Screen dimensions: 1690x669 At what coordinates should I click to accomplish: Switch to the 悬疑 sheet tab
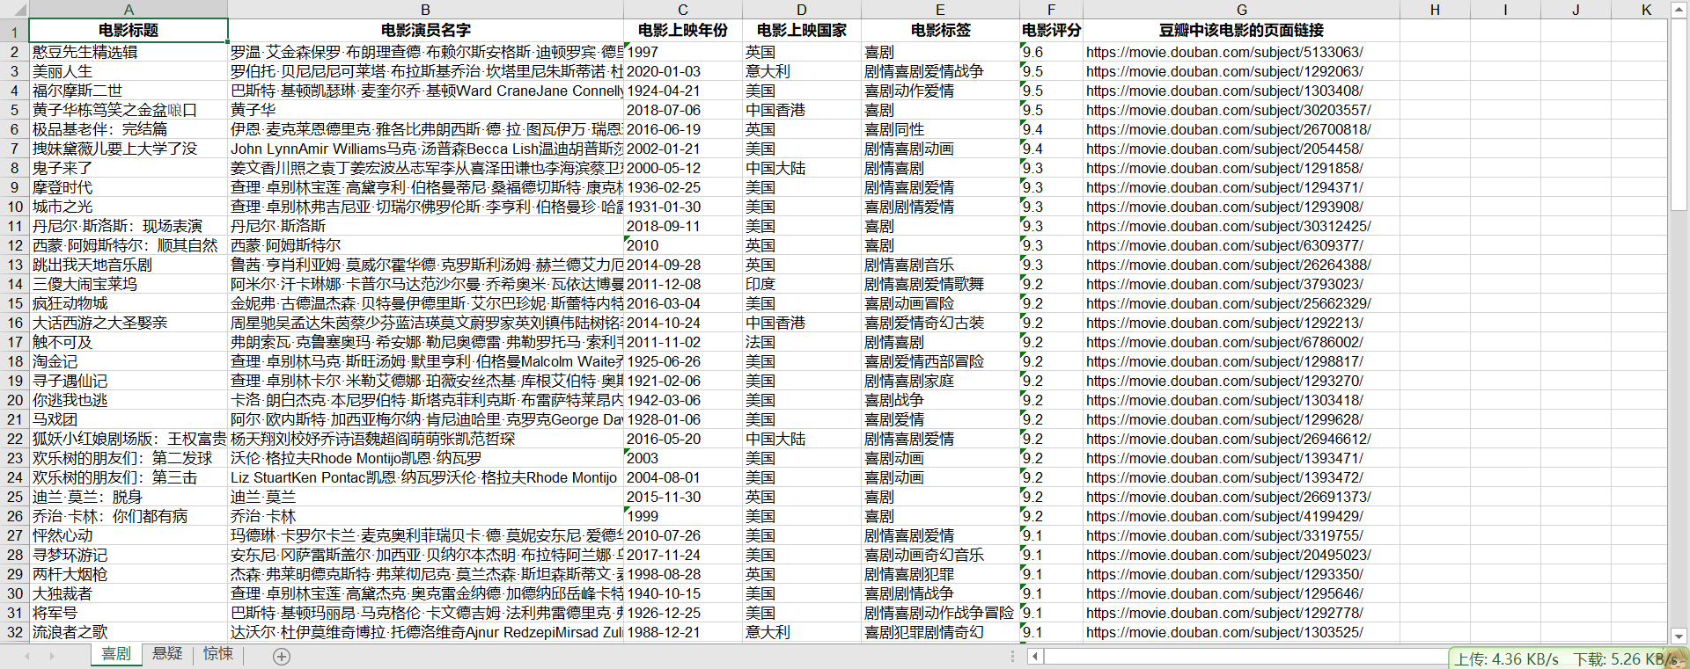[x=167, y=654]
